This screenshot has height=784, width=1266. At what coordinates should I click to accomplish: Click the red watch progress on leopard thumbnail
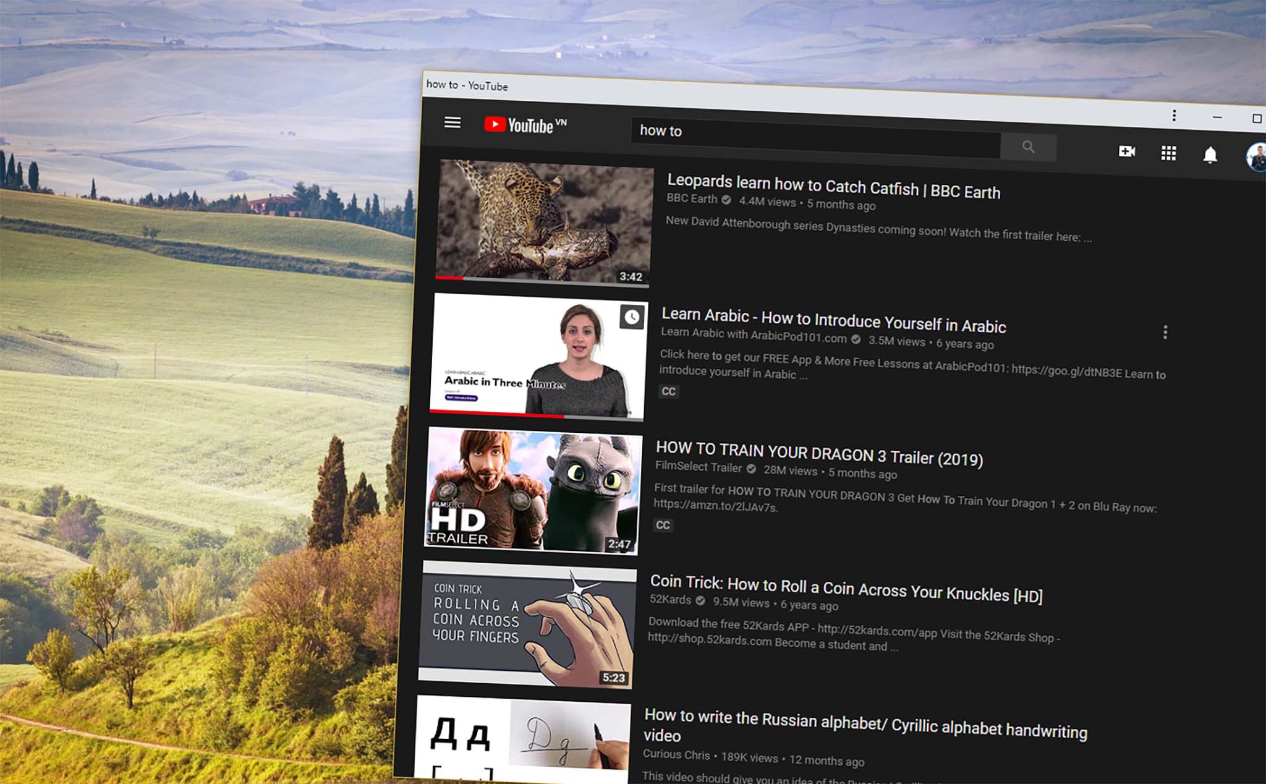point(449,278)
